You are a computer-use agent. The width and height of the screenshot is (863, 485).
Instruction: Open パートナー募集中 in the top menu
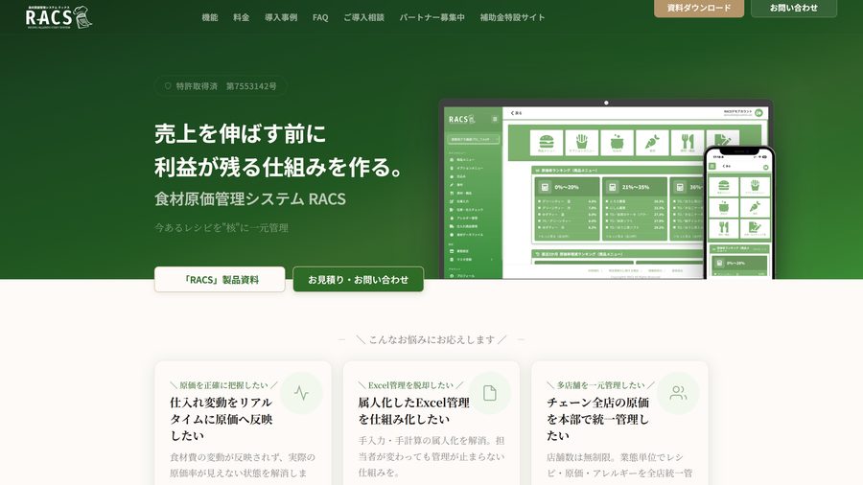(432, 17)
